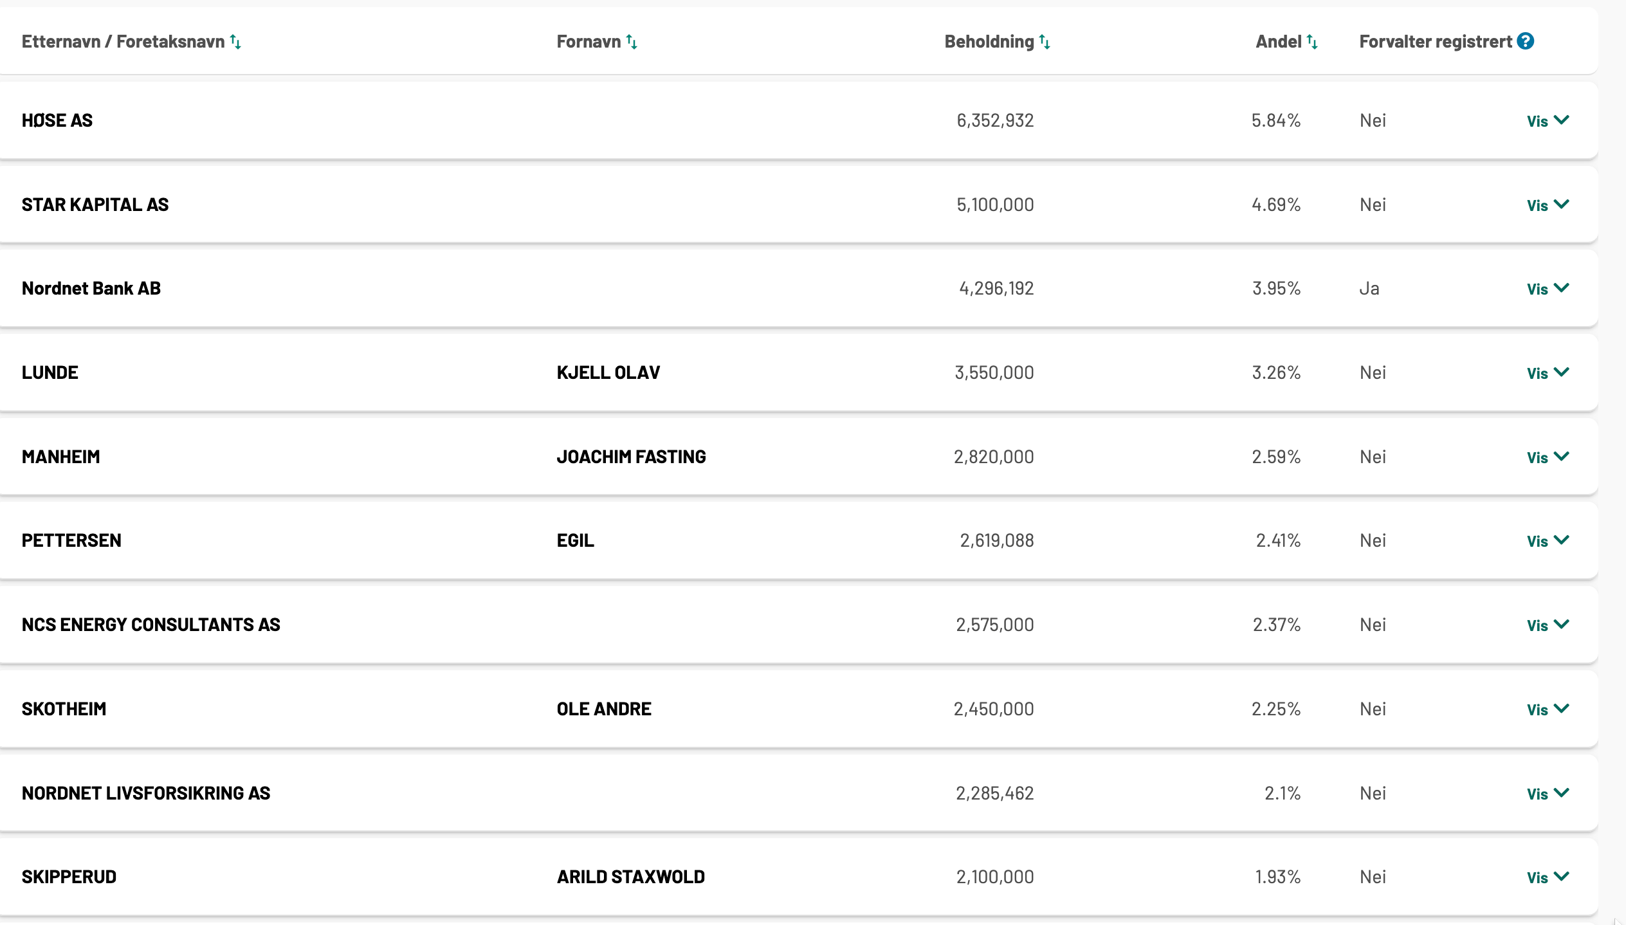Select the HØSE AS shareholder name

(57, 120)
